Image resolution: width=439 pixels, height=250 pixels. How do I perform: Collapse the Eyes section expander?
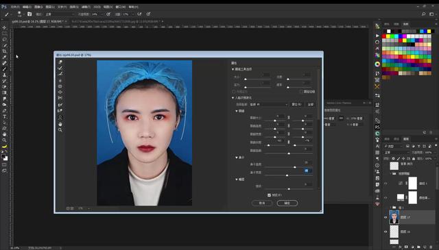(x=237, y=111)
